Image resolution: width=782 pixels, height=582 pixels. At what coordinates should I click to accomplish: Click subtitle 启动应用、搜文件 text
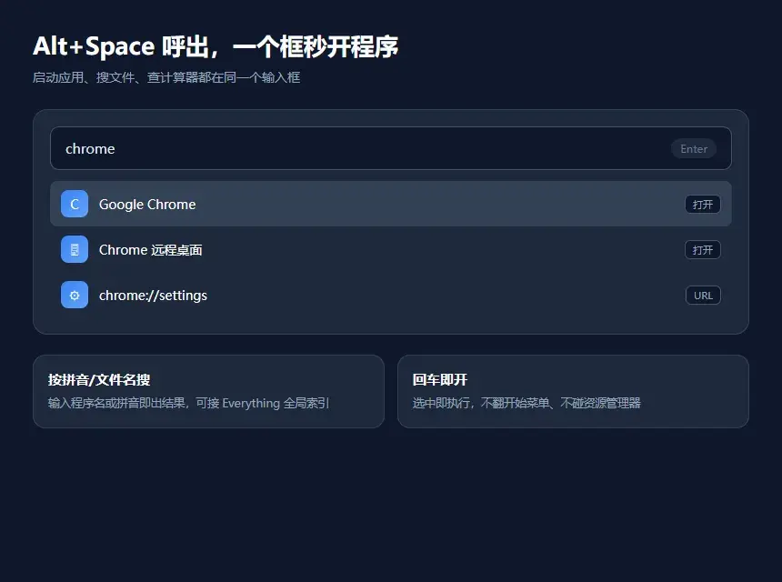click(x=166, y=77)
